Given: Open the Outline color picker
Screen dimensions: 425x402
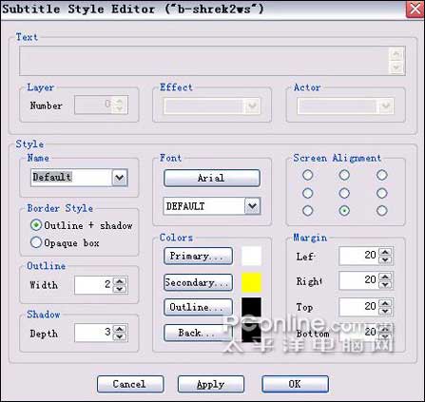Looking at the screenshot, I should click(198, 307).
